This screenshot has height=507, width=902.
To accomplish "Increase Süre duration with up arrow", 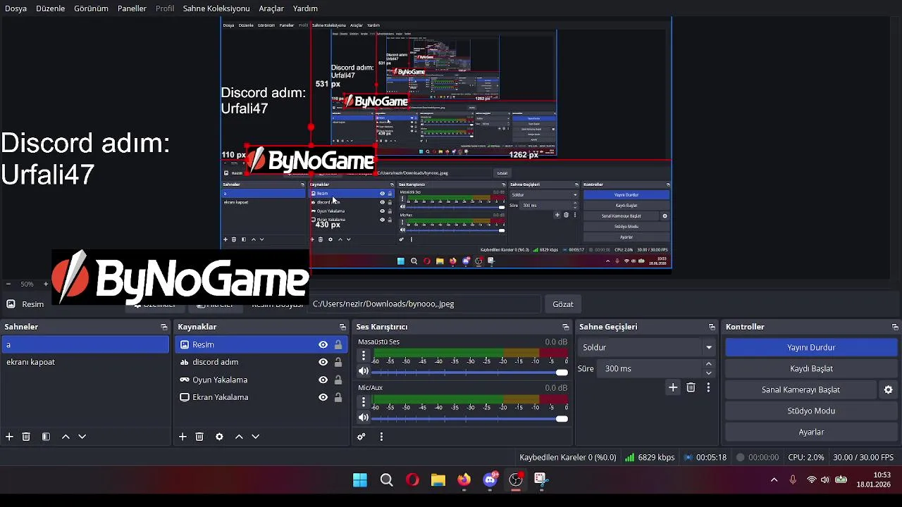I will point(709,364).
